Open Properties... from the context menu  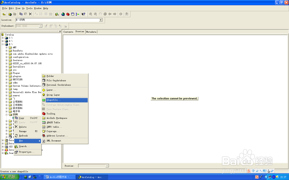pos(28,152)
